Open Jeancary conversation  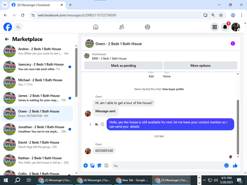(x=37, y=67)
